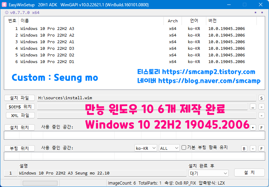Click the minus button on 부팅 위치 row
Image resolution: width=269 pixels, height=187 pixels.
253,148
